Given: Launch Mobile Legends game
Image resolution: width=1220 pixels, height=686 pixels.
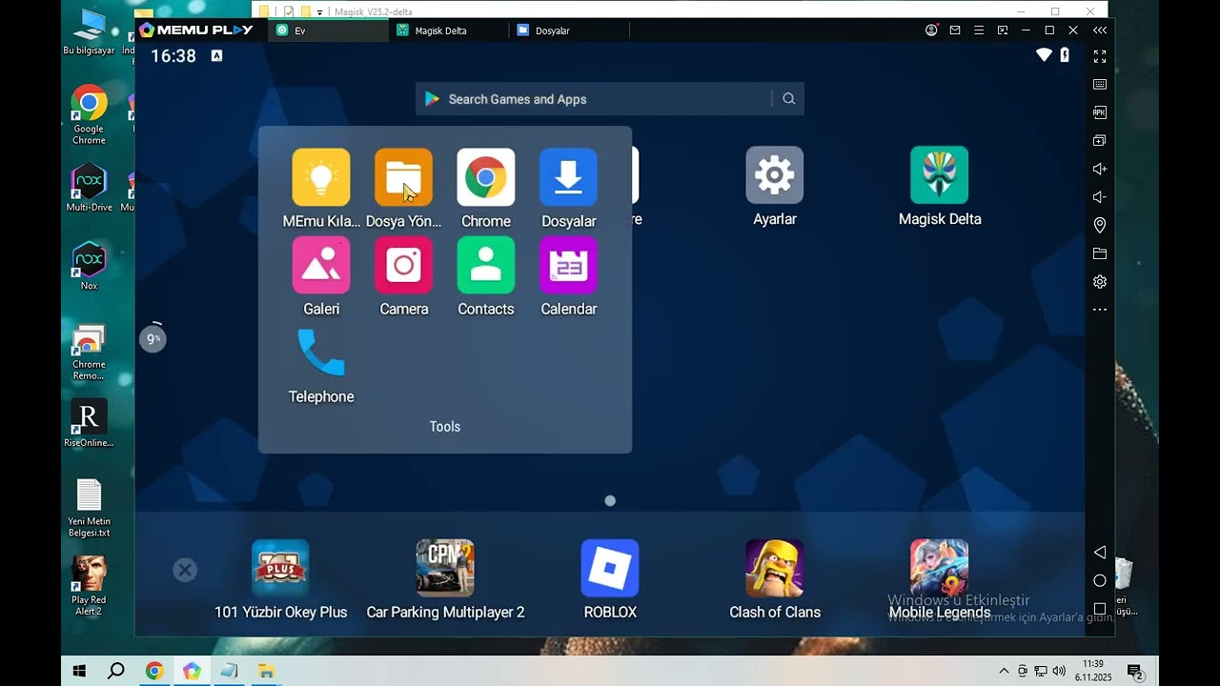Looking at the screenshot, I should (x=939, y=568).
